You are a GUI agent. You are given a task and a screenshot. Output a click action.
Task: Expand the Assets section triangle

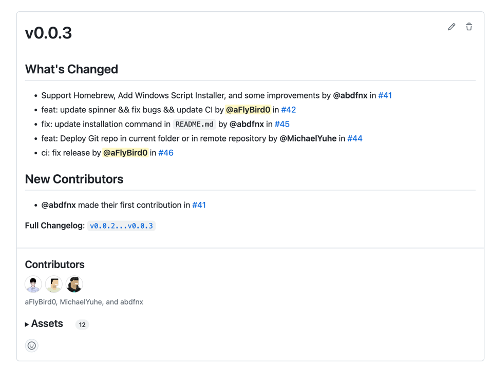point(27,324)
